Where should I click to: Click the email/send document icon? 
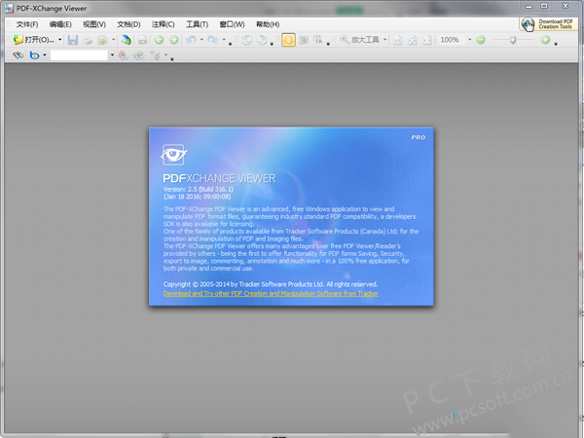point(102,40)
